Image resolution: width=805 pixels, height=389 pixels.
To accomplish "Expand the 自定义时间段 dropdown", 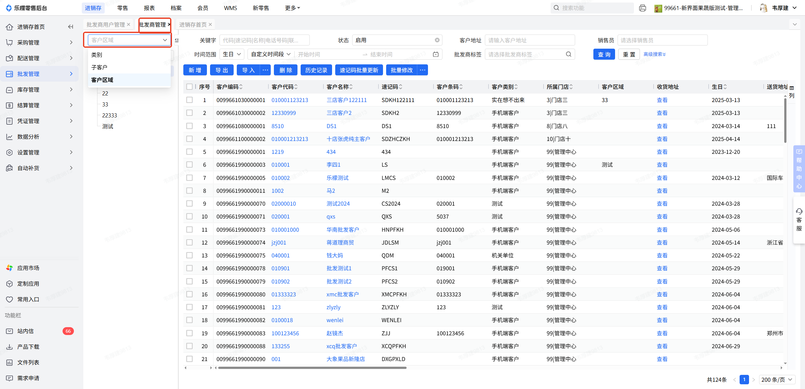I will tap(270, 54).
